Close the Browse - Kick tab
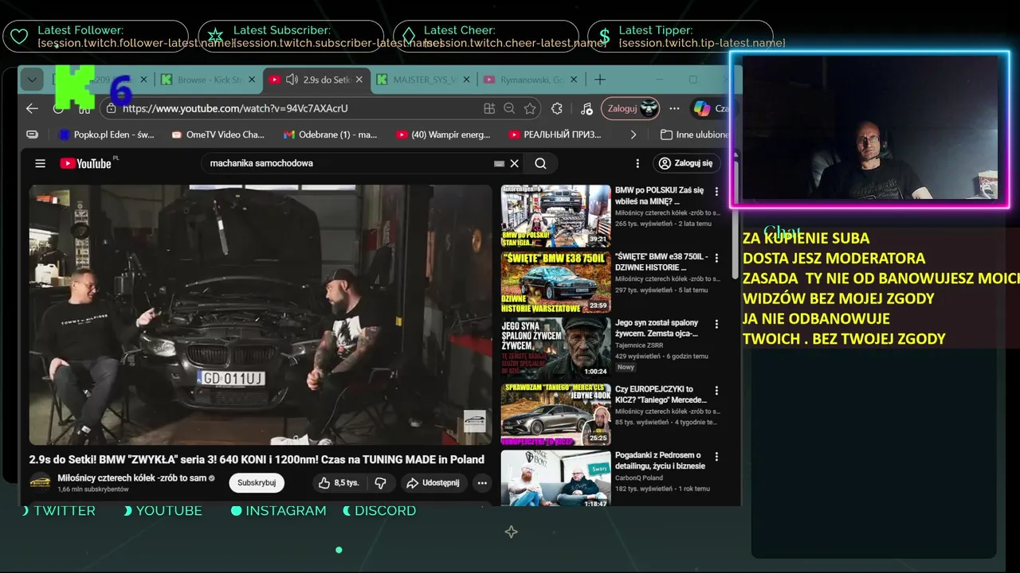This screenshot has width=1020, height=573. 252,80
